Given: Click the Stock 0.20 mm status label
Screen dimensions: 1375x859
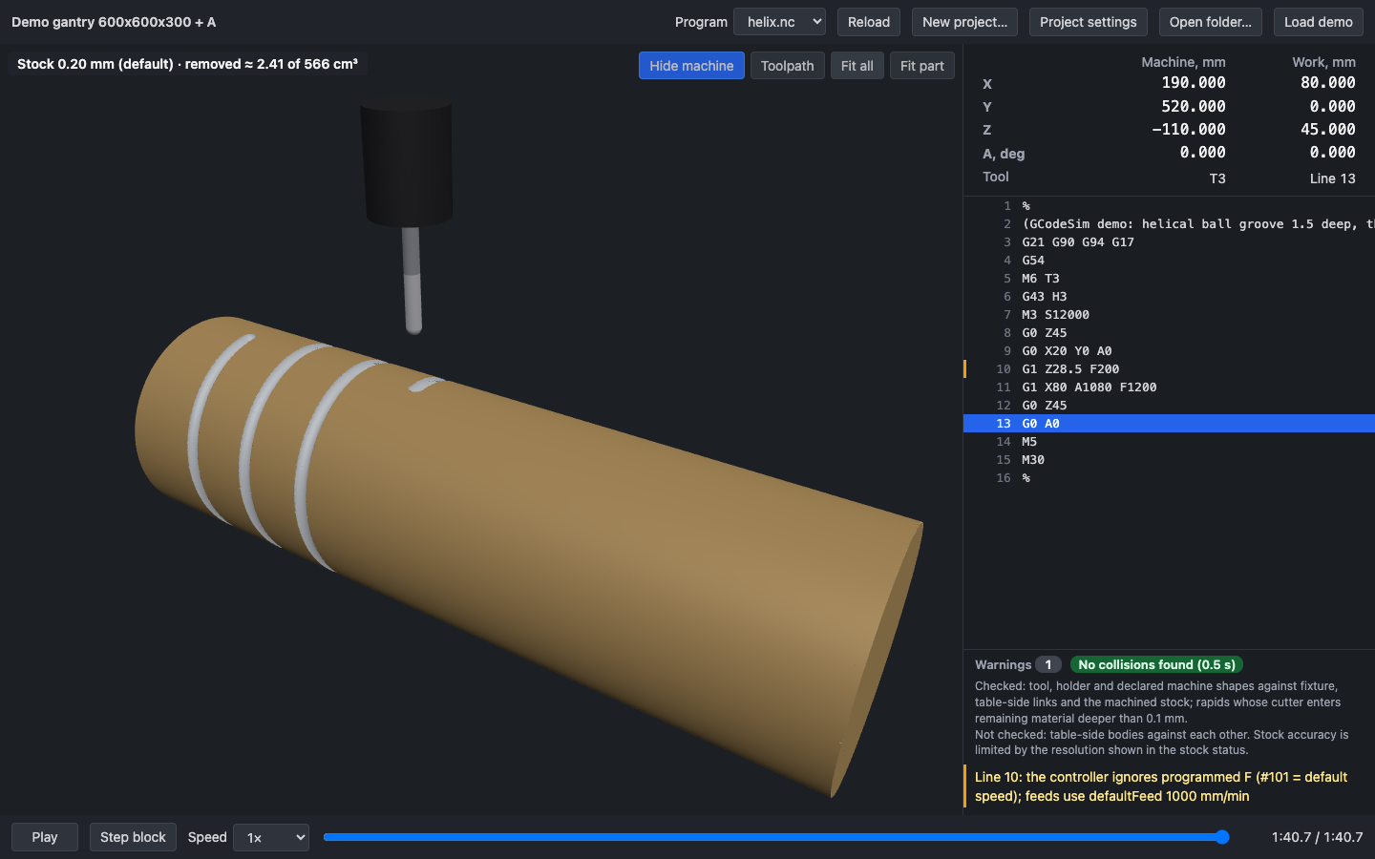Looking at the screenshot, I should click(x=187, y=64).
